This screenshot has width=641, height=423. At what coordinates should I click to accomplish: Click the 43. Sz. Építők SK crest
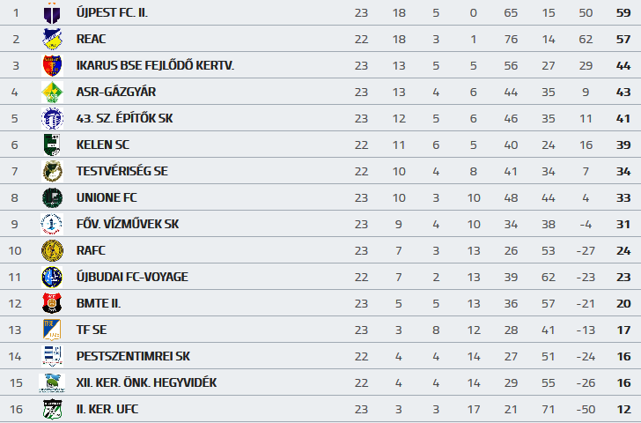[53, 118]
